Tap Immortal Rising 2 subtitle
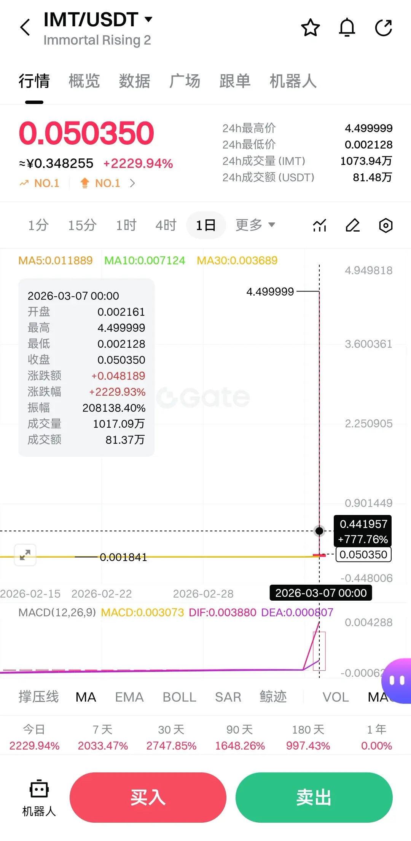The height and width of the screenshot is (841, 411). tap(97, 40)
